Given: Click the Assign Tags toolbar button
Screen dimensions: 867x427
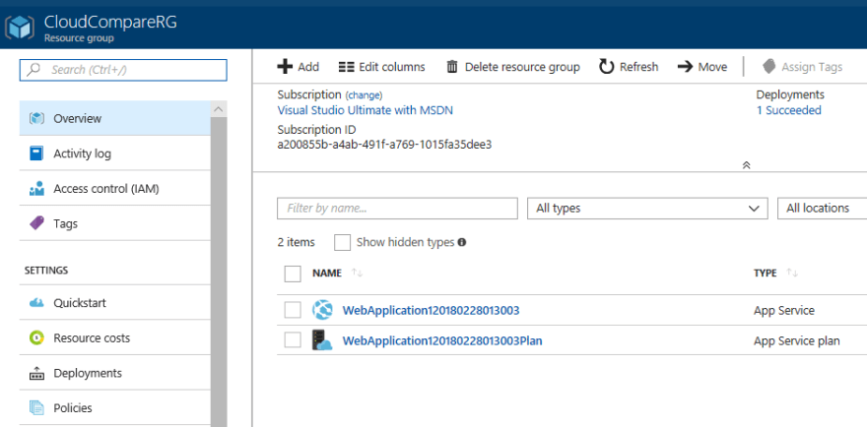Looking at the screenshot, I should click(x=802, y=67).
